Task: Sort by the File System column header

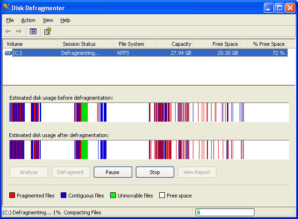Action: pos(135,44)
